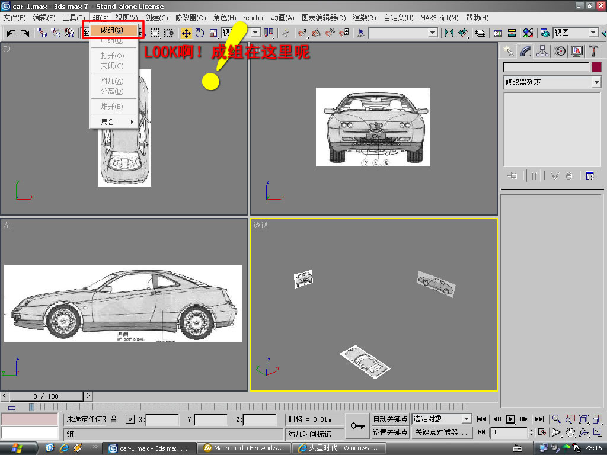Use the Align tool in the toolbar
The image size is (607, 455).
coord(463,33)
